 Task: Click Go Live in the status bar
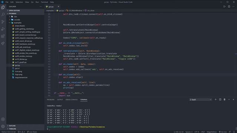tap(223, 132)
